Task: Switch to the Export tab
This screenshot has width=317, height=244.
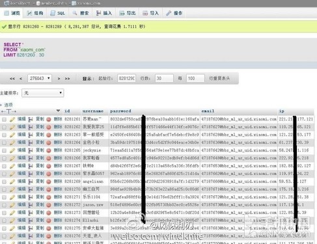Action: [128, 13]
